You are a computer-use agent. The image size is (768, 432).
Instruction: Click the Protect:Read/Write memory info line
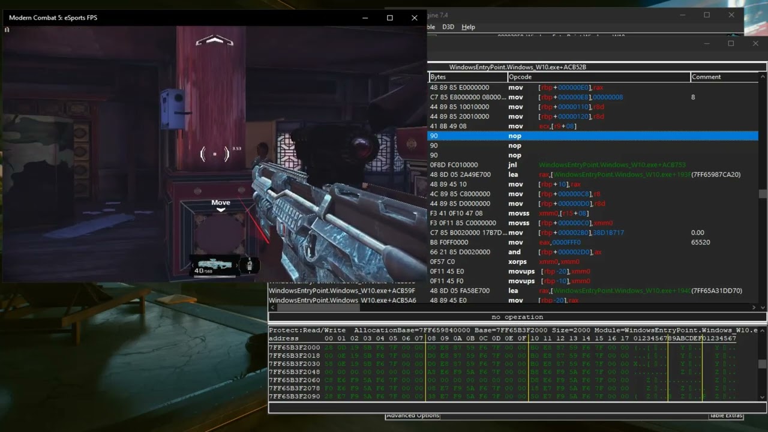pos(513,330)
